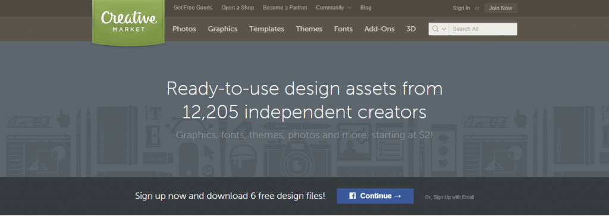This screenshot has height=216, width=609.
Task: Focus the Search All input field
Action: (483, 29)
